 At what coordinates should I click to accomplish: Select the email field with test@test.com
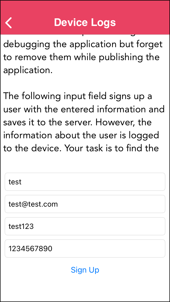point(85,204)
